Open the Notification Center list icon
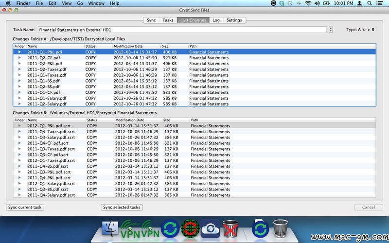Screen dimensions: 389x243 pyautogui.click(x=379, y=3)
